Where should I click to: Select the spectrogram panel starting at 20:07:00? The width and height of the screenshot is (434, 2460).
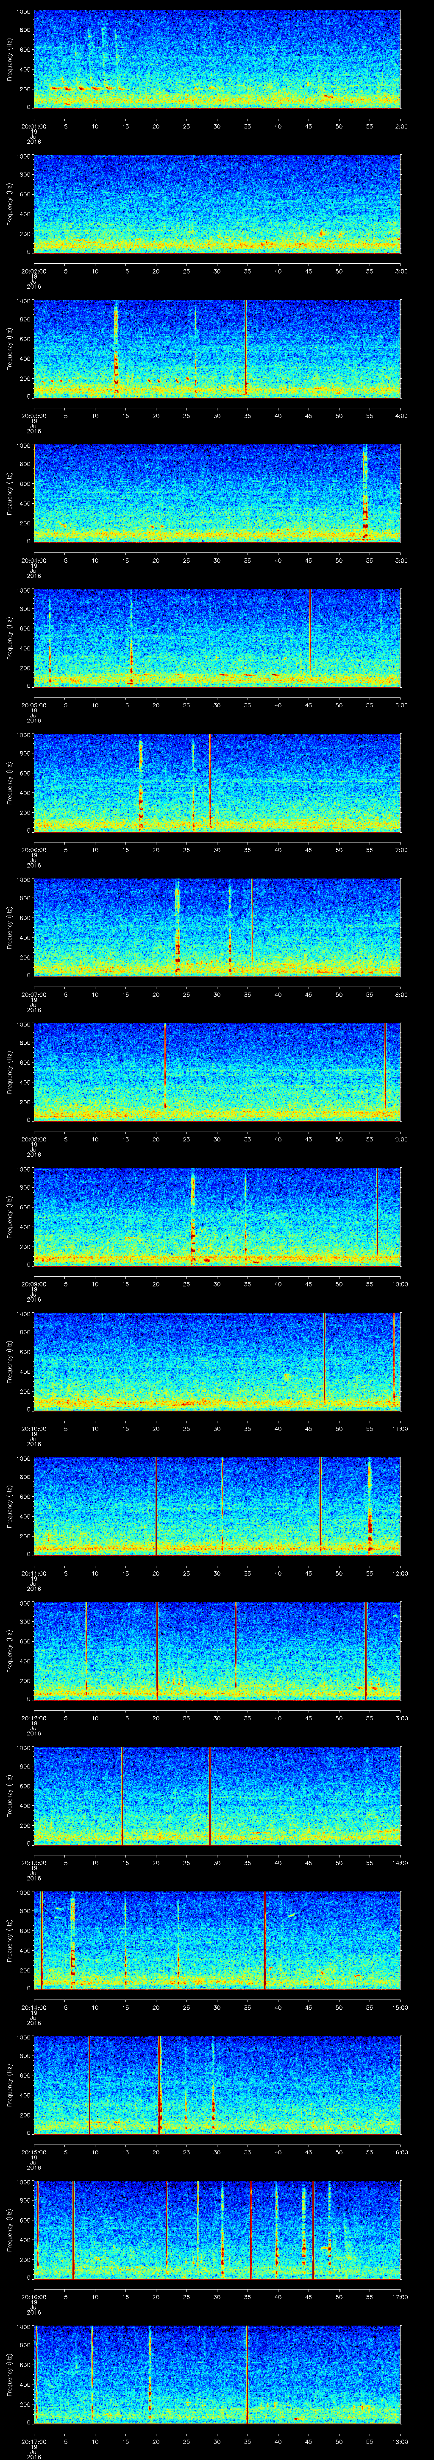[x=217, y=926]
